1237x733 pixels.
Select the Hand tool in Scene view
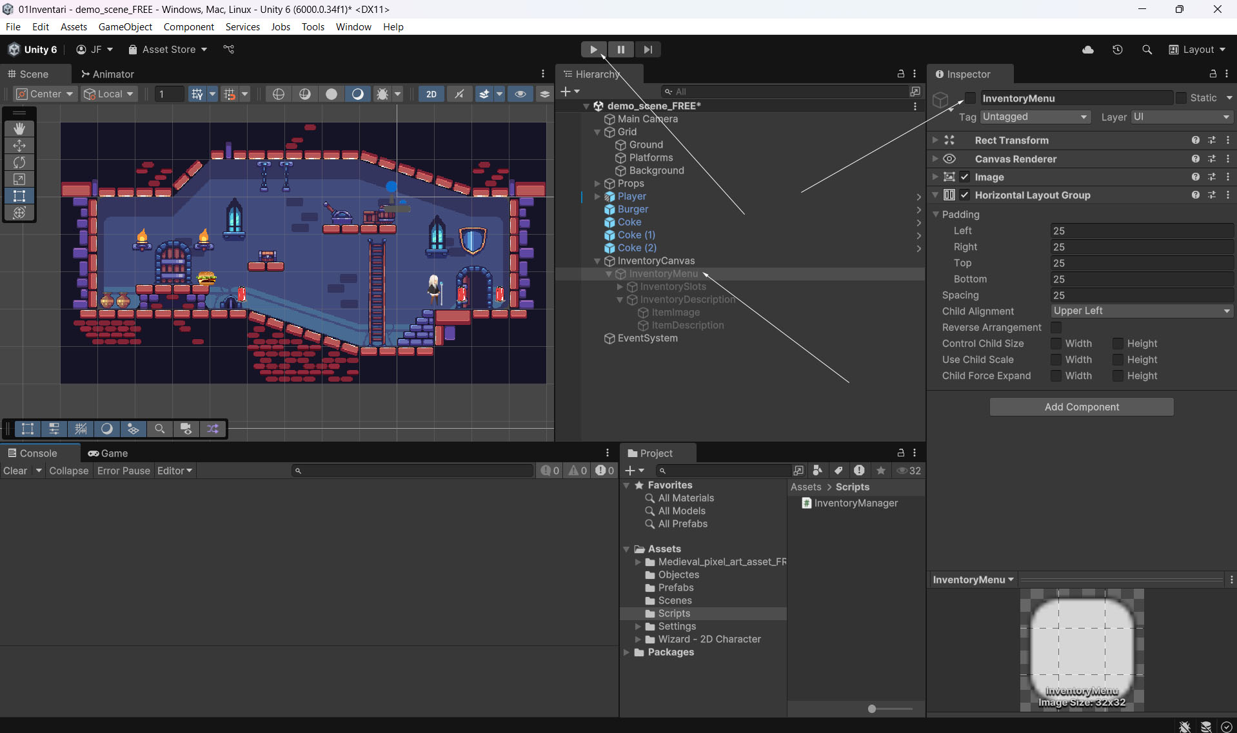point(19,129)
